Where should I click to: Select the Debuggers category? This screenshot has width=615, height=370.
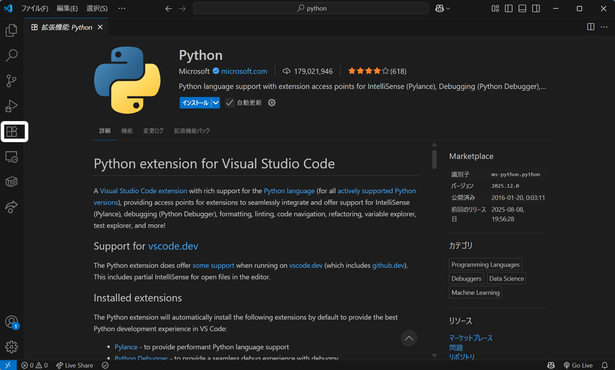coord(466,279)
